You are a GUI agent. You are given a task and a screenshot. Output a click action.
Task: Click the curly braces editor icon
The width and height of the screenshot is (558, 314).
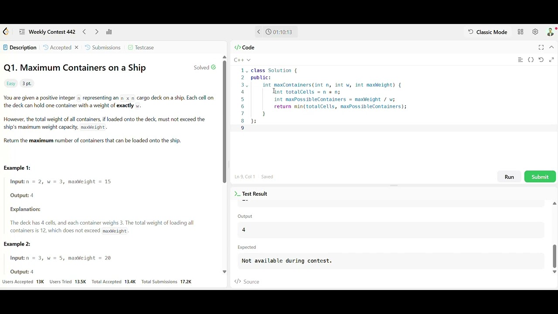(531, 60)
